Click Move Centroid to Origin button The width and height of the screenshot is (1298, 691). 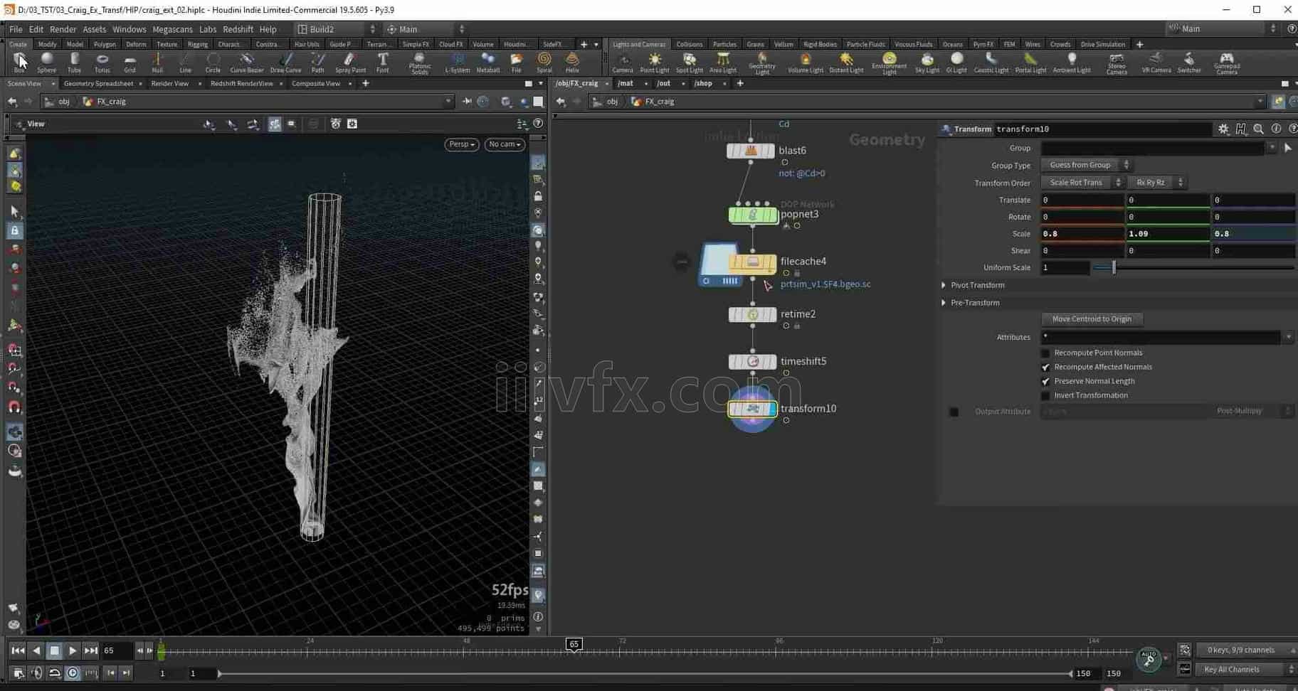click(x=1092, y=319)
